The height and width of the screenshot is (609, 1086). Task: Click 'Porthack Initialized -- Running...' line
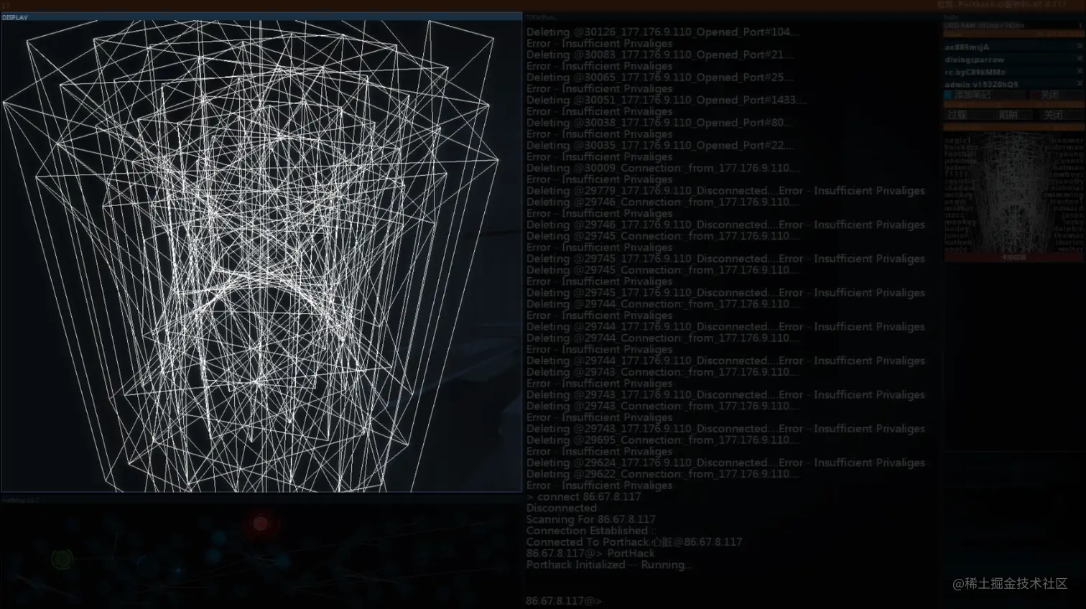[609, 564]
